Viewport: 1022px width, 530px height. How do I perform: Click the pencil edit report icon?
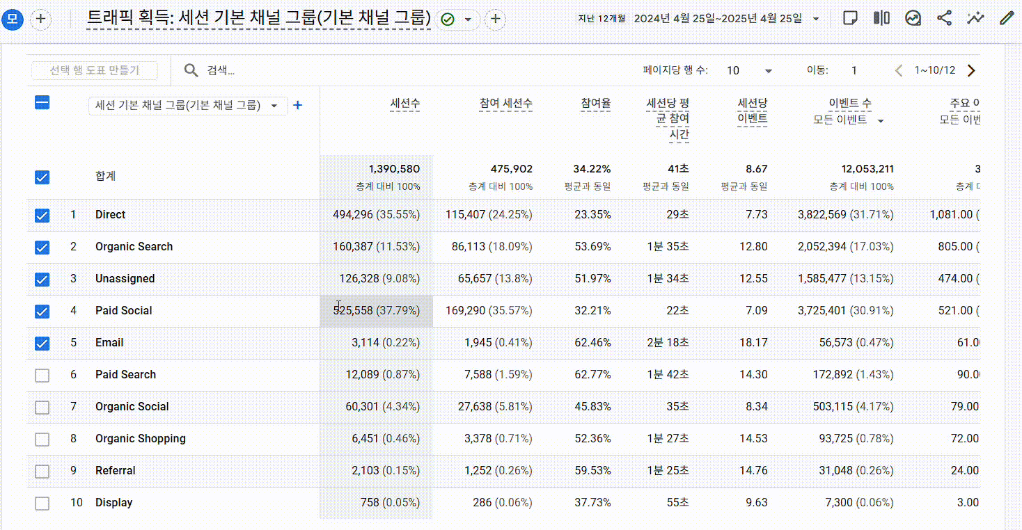tap(1007, 19)
